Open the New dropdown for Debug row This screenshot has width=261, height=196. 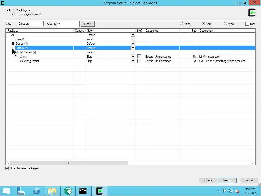point(133,44)
